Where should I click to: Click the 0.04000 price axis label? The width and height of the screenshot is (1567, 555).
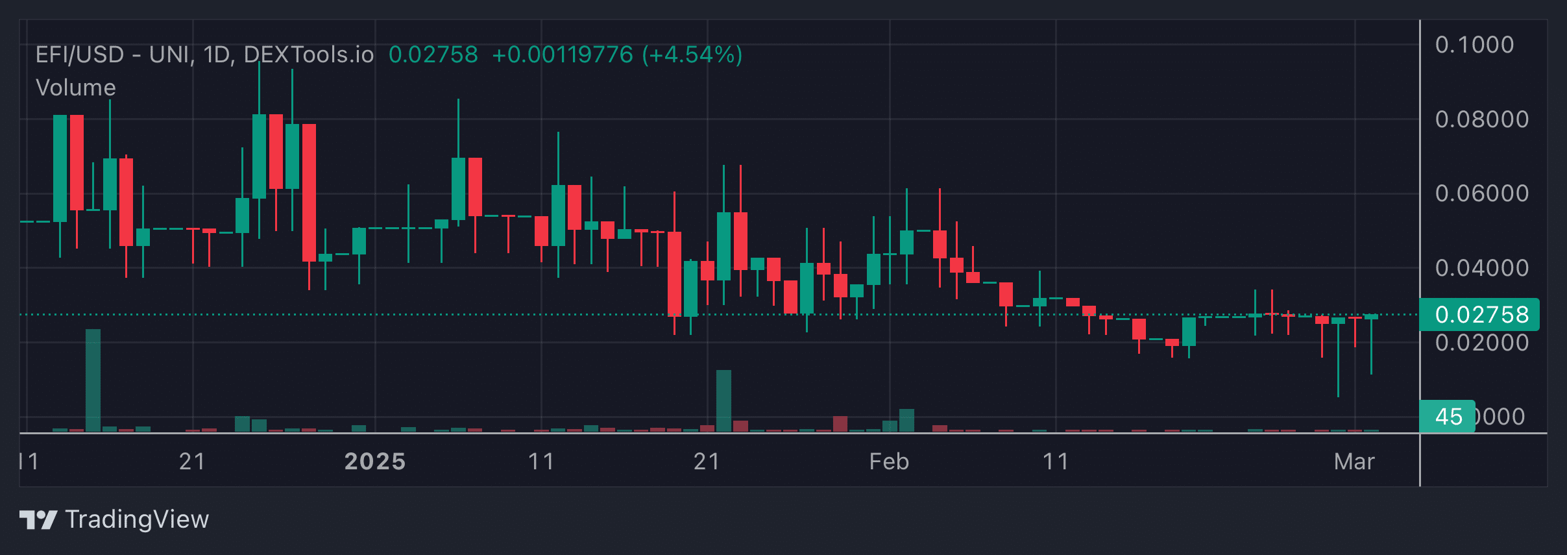1481,268
